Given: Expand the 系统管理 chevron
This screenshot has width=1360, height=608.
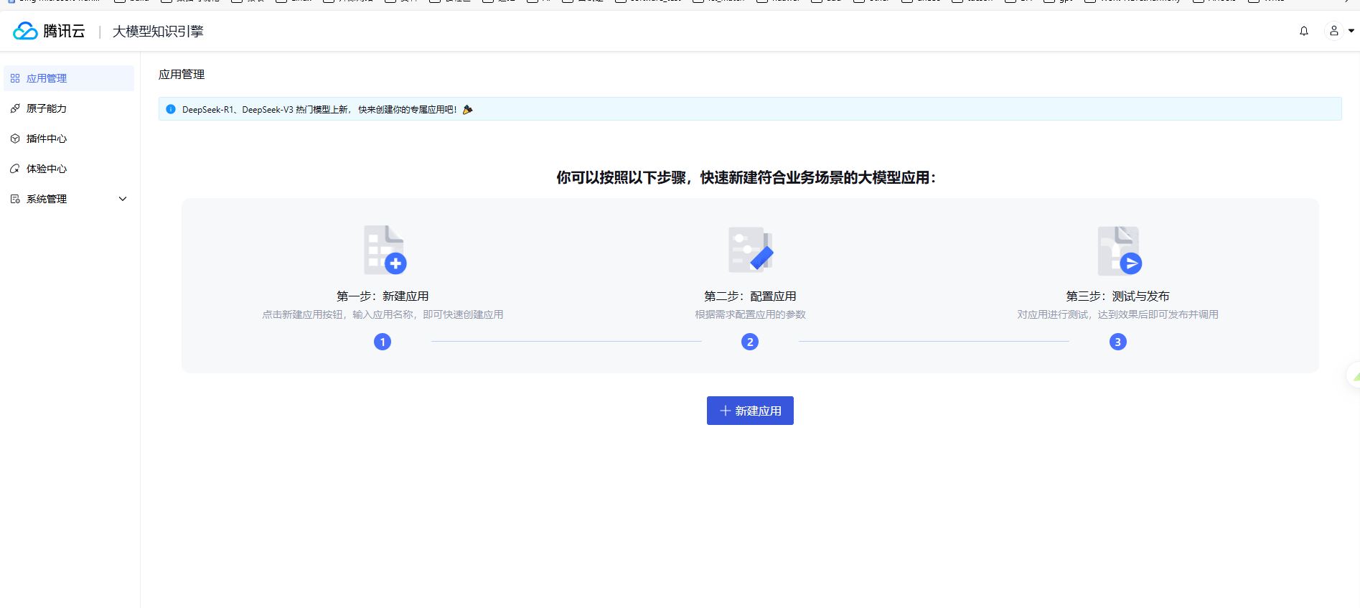Looking at the screenshot, I should (x=123, y=199).
